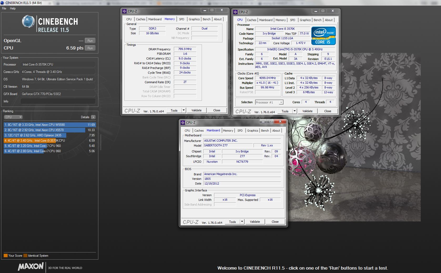Open Bench tab in Mainboard CPU-Z window
441x273 pixels.
[265, 131]
